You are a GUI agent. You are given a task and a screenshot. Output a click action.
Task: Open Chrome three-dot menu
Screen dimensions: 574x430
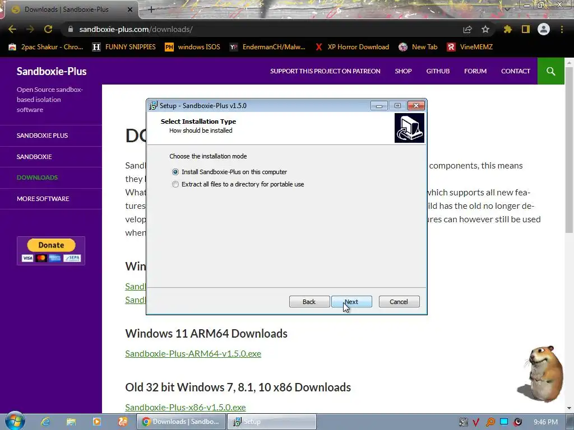[x=562, y=29]
